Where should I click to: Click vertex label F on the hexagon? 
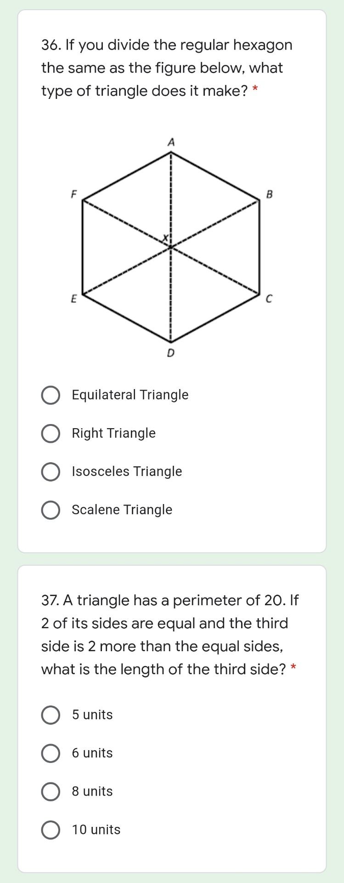tap(73, 195)
